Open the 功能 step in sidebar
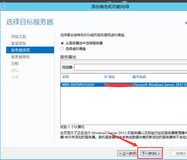Viewport: 187px width, 160px height. (x=15, y=64)
